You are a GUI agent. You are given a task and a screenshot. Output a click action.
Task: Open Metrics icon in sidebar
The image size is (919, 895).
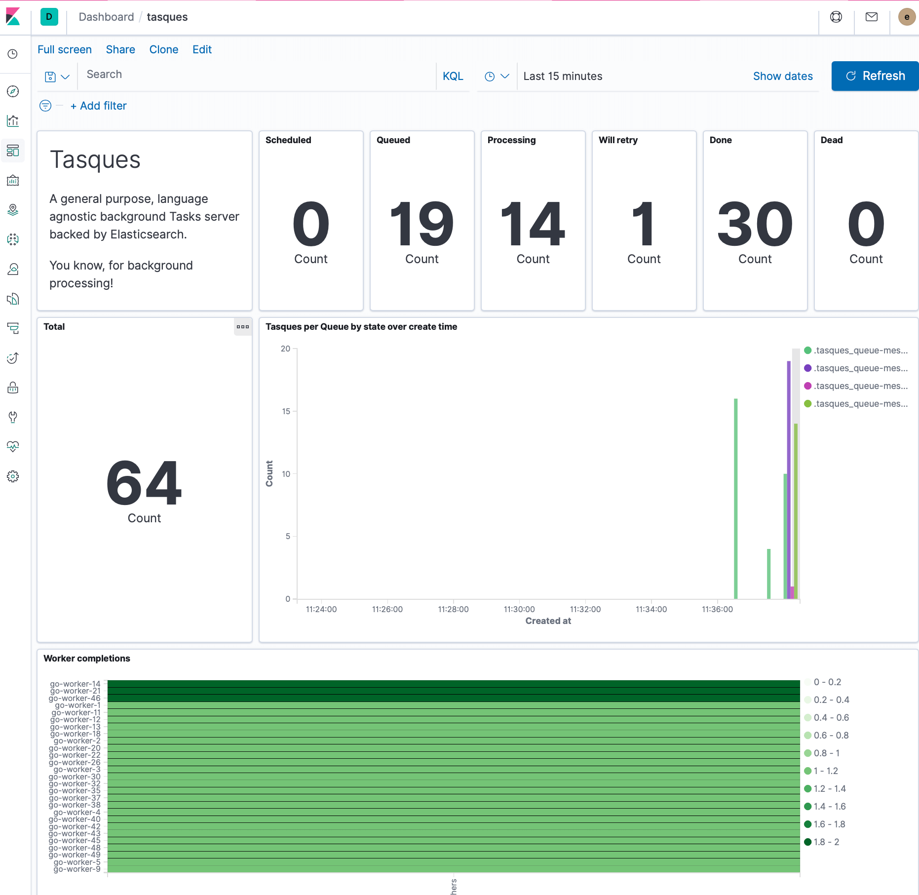(x=13, y=269)
